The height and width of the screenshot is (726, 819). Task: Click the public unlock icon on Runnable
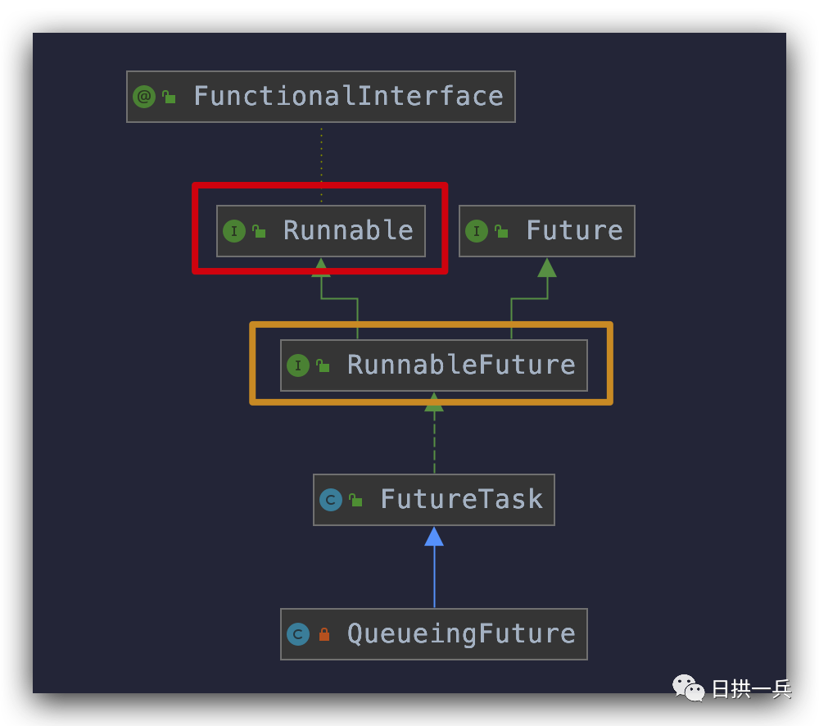coord(259,231)
